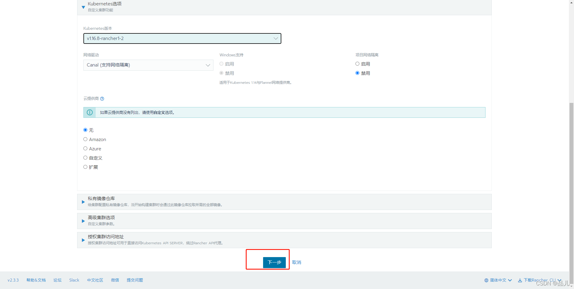Select 禁用 radio under 项目网络隔离
The image size is (574, 289).
click(x=357, y=73)
